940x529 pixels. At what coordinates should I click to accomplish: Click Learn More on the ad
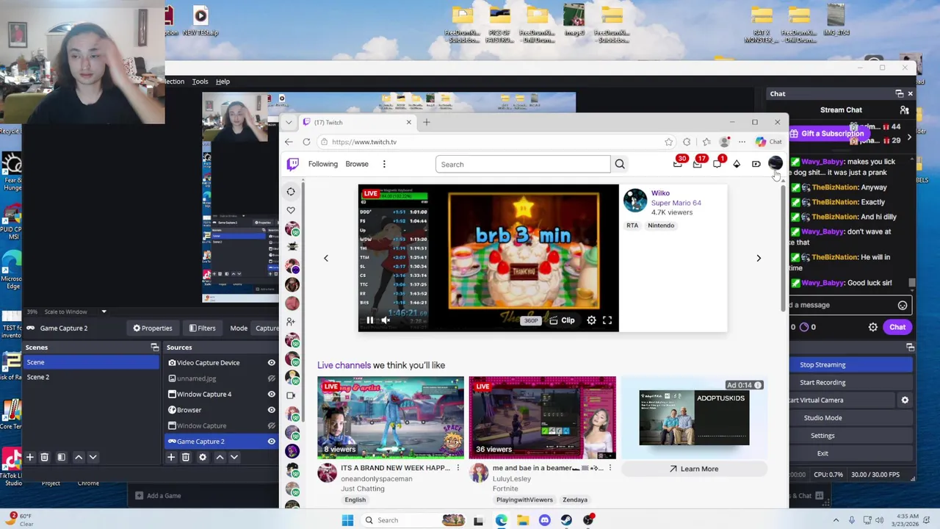pos(694,469)
